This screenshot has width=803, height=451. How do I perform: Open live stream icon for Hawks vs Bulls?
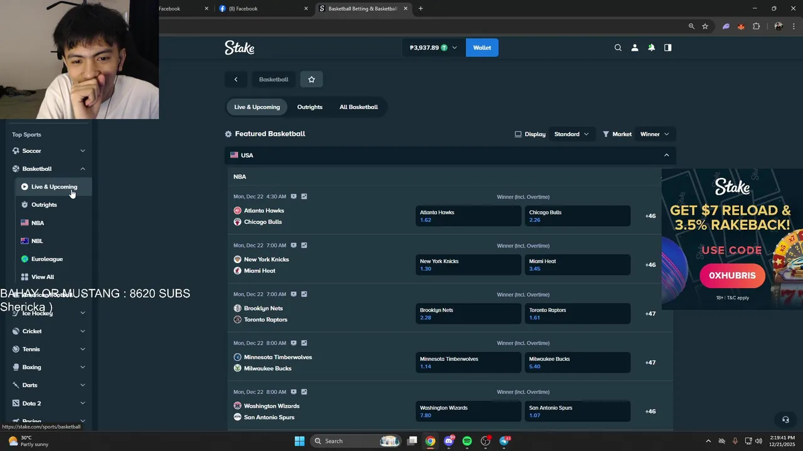(294, 197)
